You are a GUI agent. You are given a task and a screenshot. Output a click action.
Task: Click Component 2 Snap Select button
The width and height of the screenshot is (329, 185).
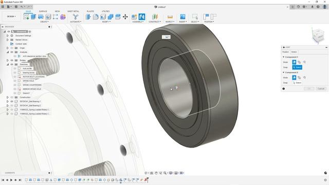point(297,83)
